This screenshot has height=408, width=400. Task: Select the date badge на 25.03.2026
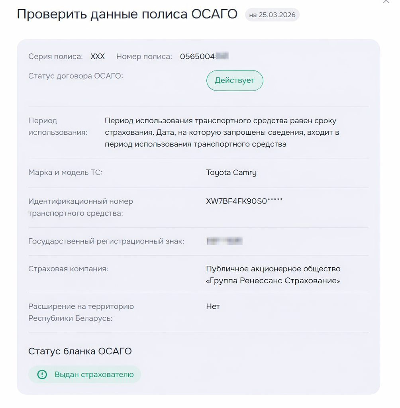click(x=272, y=15)
